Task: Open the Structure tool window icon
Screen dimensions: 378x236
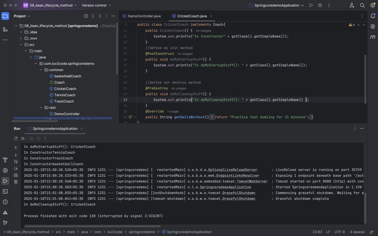Action: [5, 29]
